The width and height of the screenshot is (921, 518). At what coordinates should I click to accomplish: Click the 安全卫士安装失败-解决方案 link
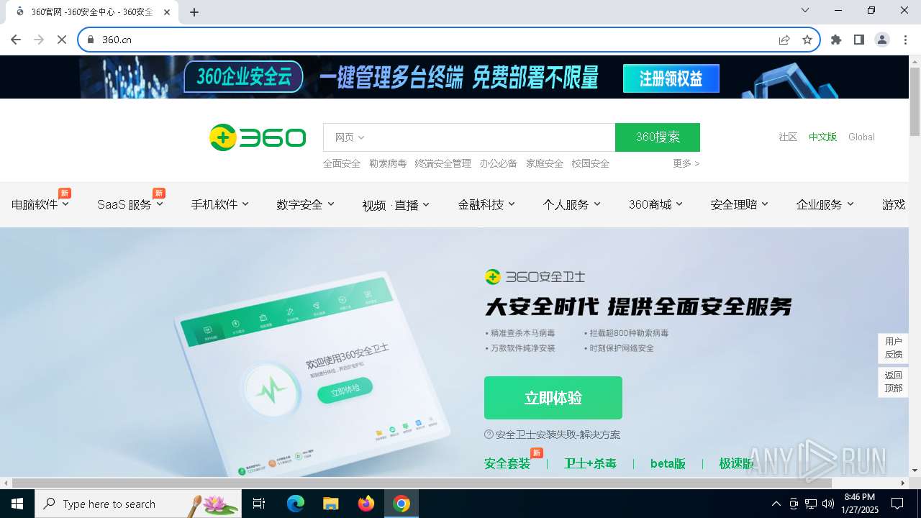[x=558, y=435]
